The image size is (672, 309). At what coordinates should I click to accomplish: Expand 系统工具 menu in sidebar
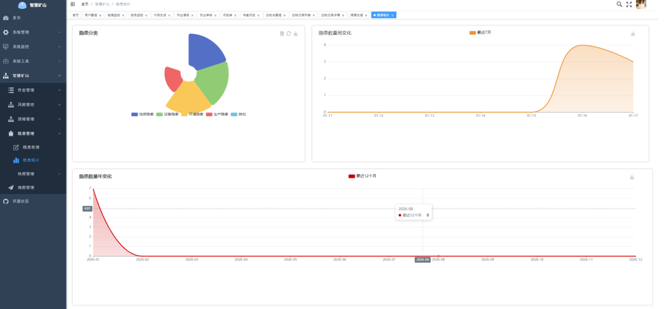[x=33, y=61]
